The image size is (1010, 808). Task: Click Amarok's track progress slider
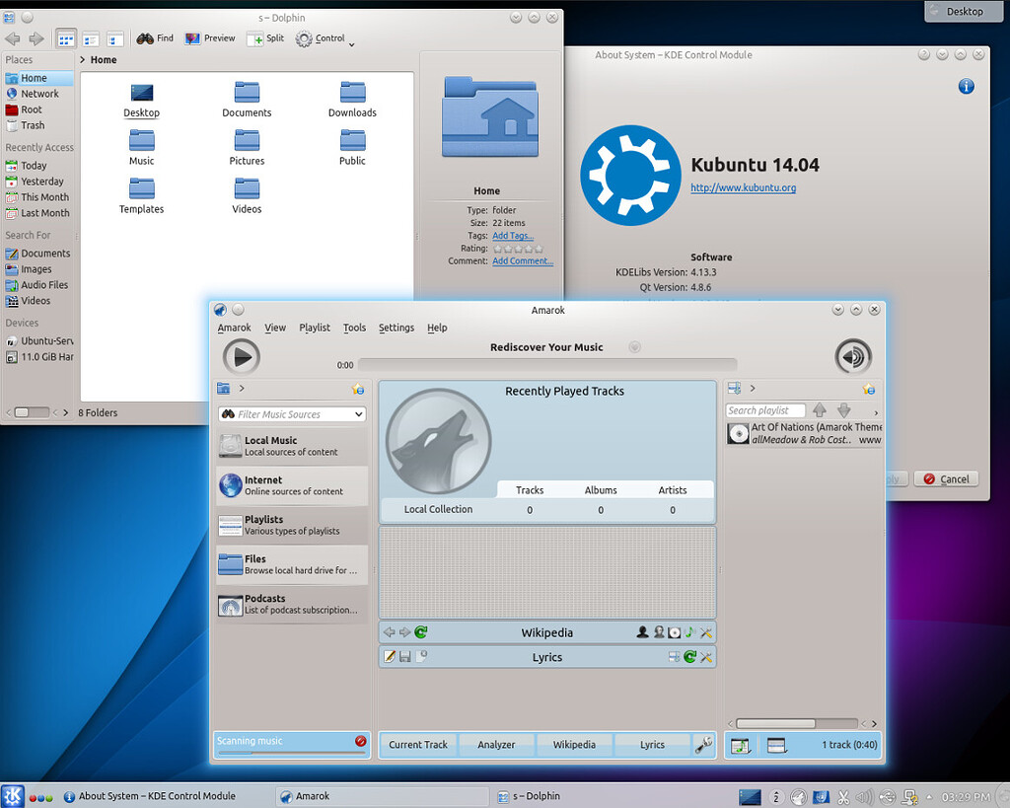[547, 365]
